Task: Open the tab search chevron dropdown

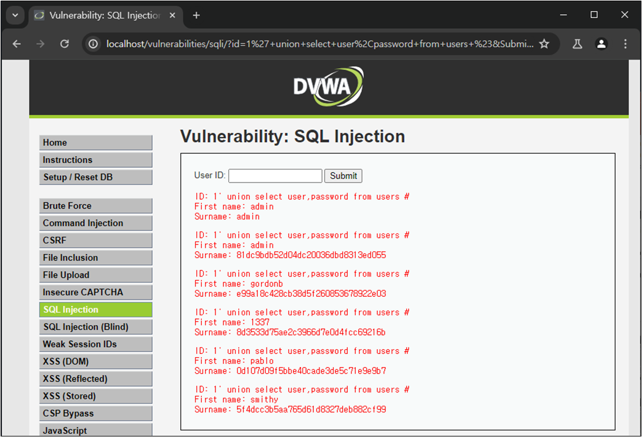Action: click(x=15, y=15)
